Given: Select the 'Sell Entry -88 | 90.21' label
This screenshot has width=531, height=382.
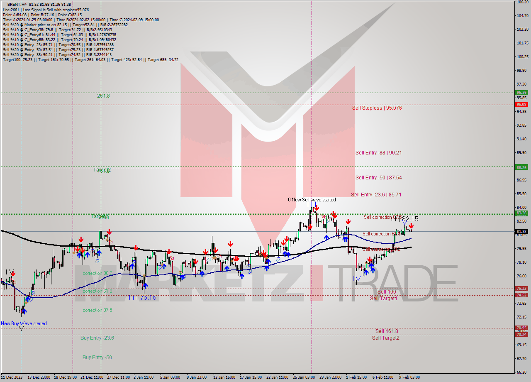Looking at the screenshot, I should tap(378, 153).
